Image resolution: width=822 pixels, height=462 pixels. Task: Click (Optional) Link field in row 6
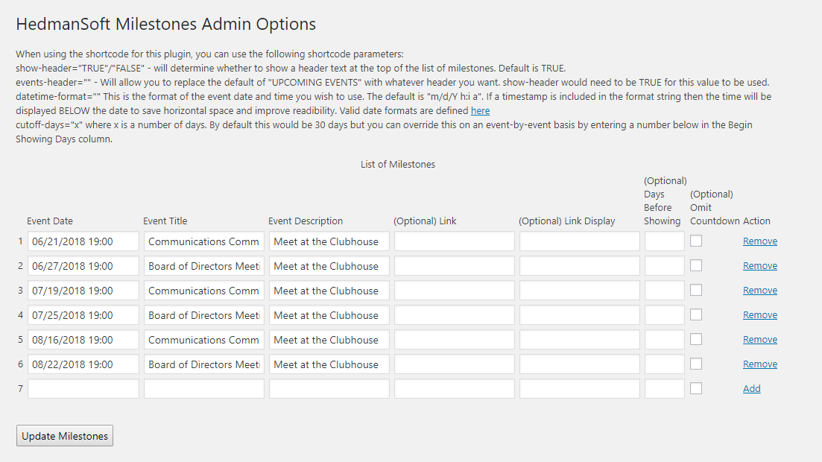[x=455, y=364]
